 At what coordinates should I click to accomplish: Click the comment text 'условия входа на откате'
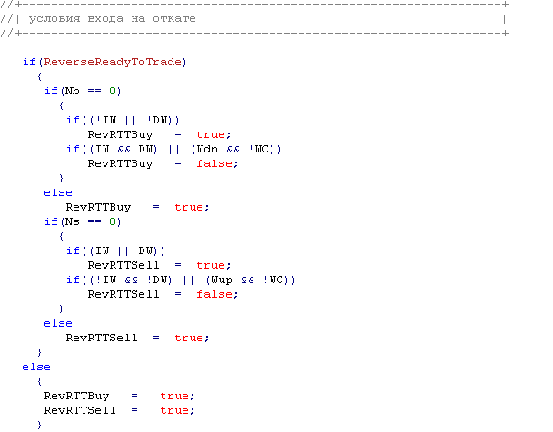coord(113,19)
